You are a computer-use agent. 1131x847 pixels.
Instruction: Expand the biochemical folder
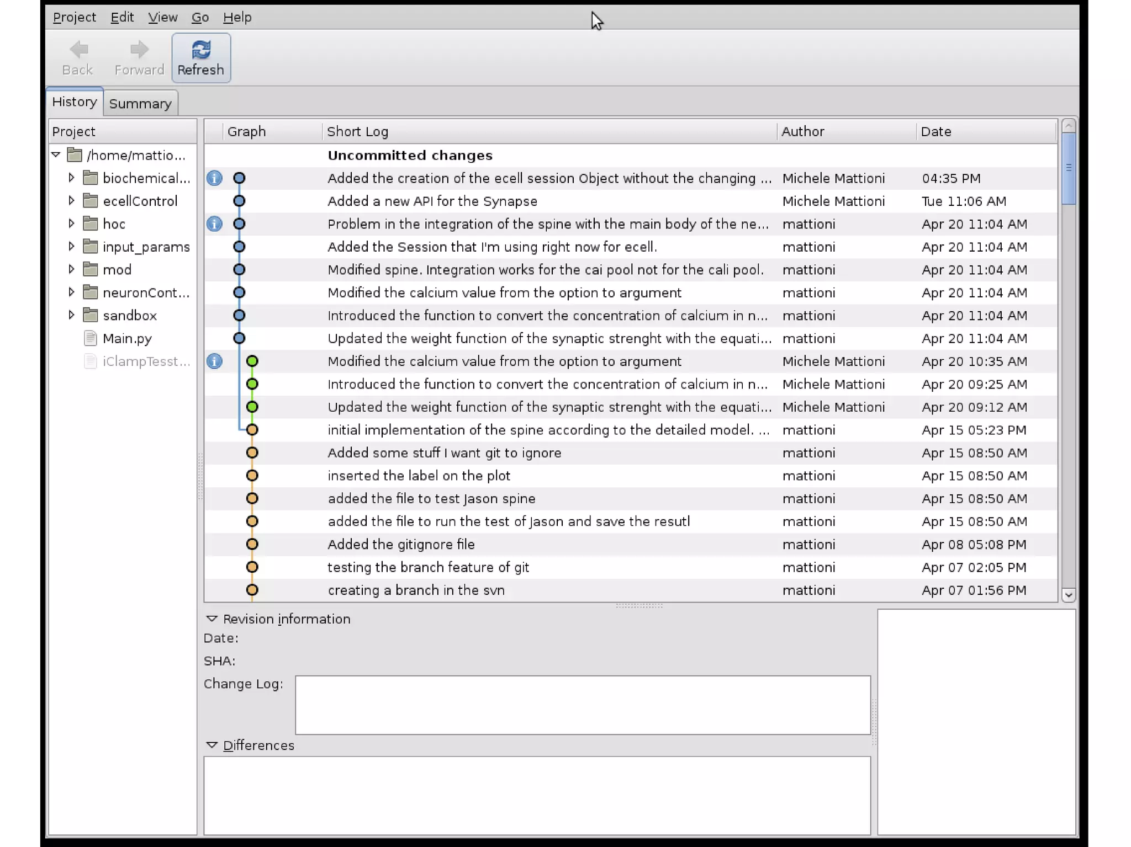point(71,178)
